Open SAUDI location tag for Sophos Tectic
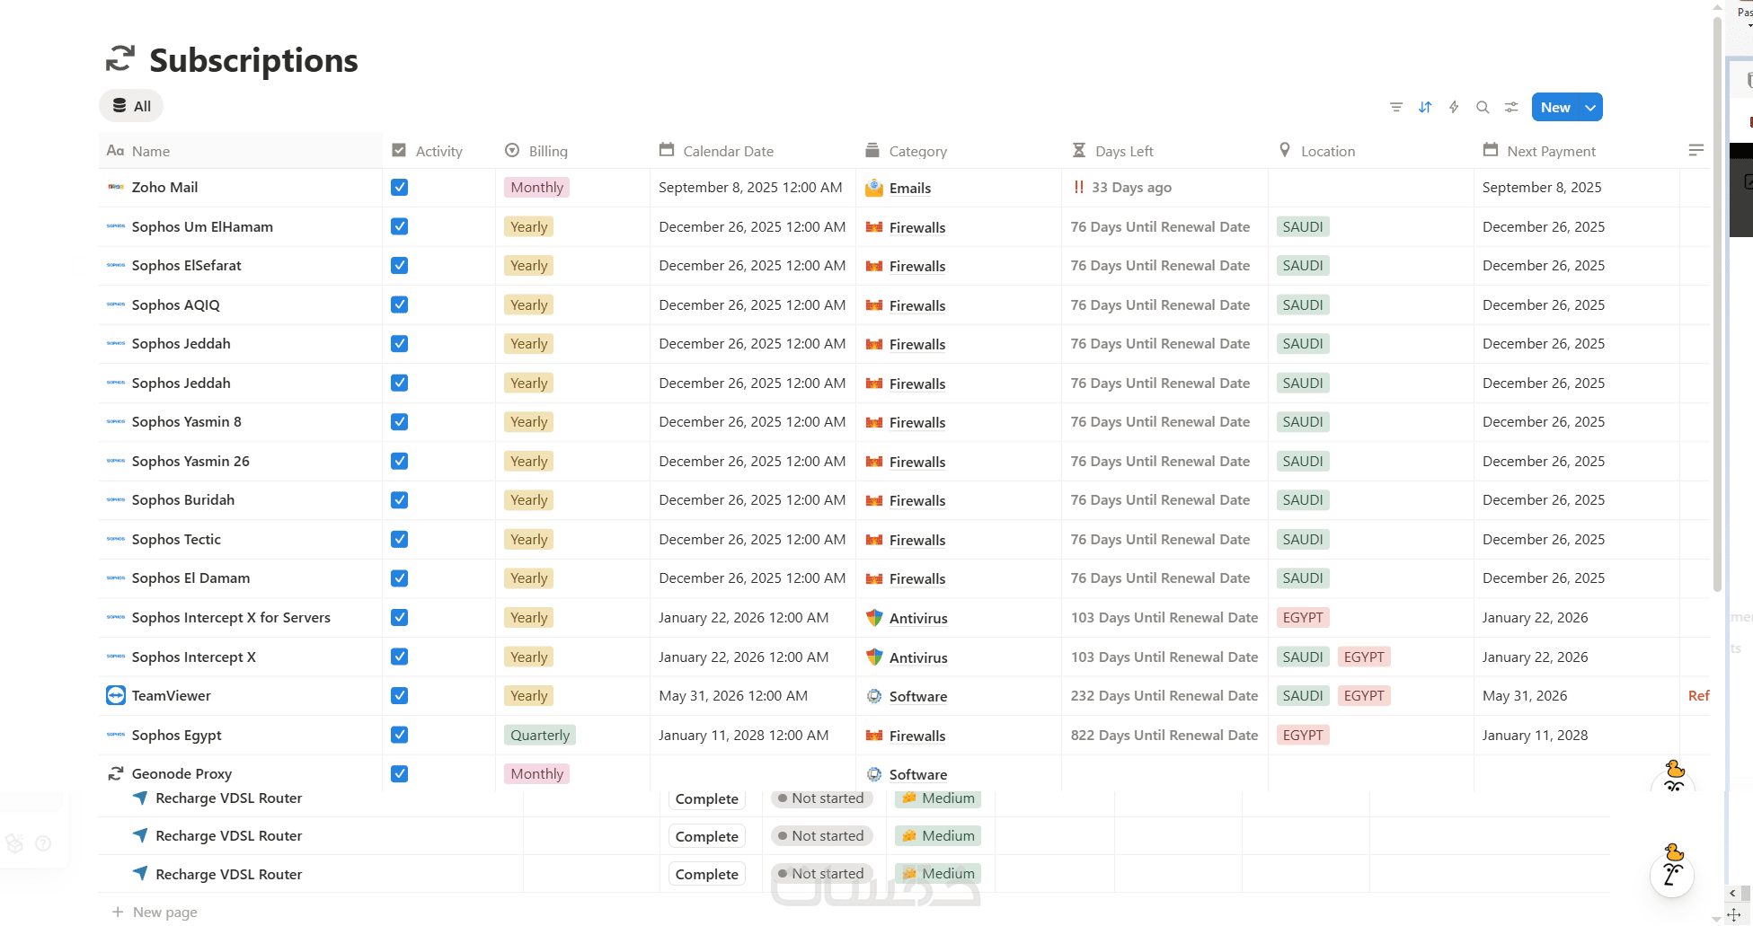Screen dimensions: 1753x926 [x=1303, y=539]
